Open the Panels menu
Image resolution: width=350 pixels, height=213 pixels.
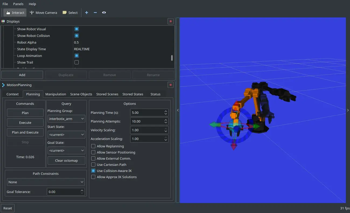point(18,4)
